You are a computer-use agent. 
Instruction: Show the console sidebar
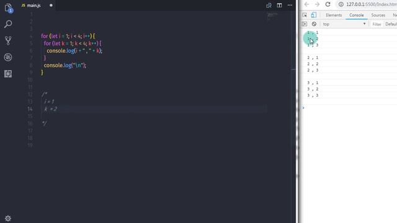[x=305, y=24]
